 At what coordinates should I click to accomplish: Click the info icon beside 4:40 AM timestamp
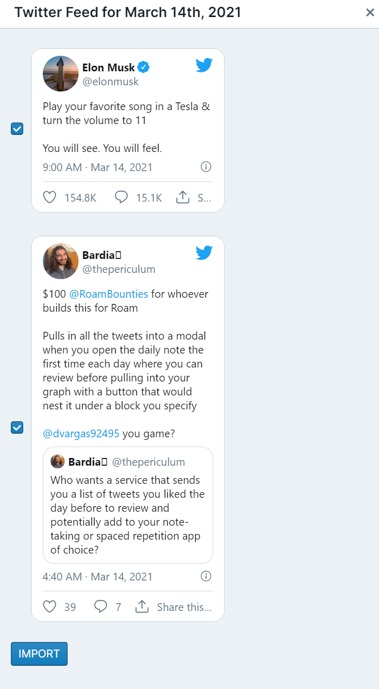pyautogui.click(x=206, y=576)
